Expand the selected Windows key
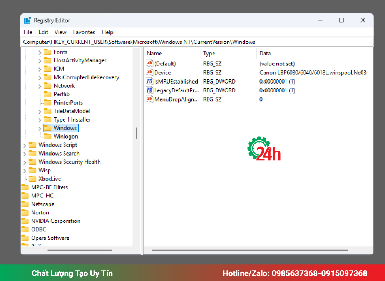This screenshot has width=385, height=281. tap(40, 128)
